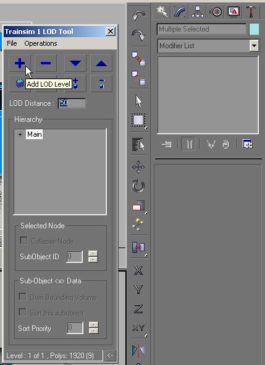Click the Level and Polys status text
Image resolution: width=265 pixels, height=365 pixels.
pyautogui.click(x=50, y=356)
